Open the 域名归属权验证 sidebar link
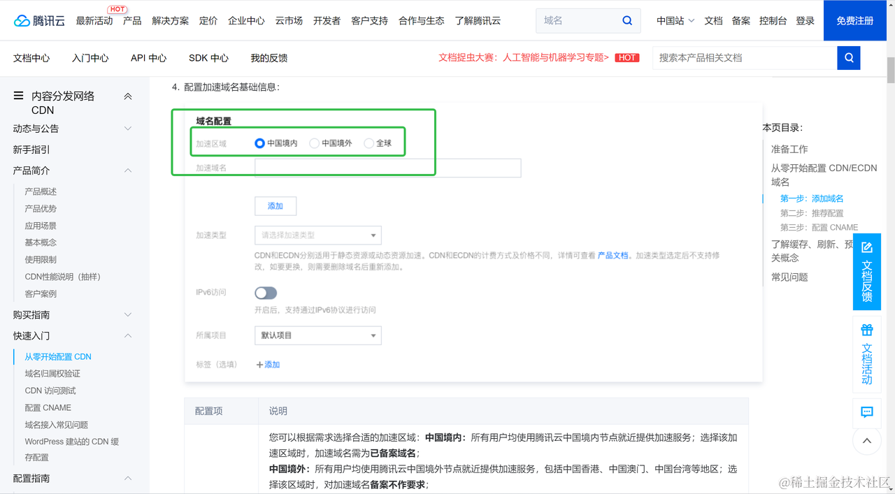Viewport: 895px width, 494px height. point(52,374)
